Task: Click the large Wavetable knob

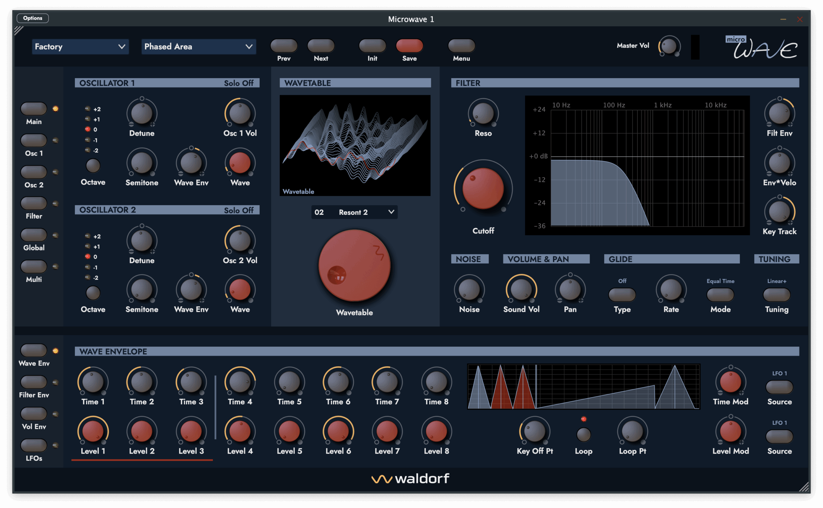Action: tap(355, 266)
